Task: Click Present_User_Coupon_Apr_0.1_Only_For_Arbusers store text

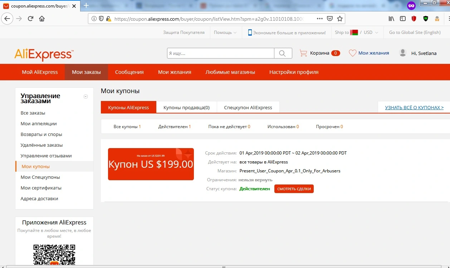Action: pyautogui.click(x=290, y=171)
